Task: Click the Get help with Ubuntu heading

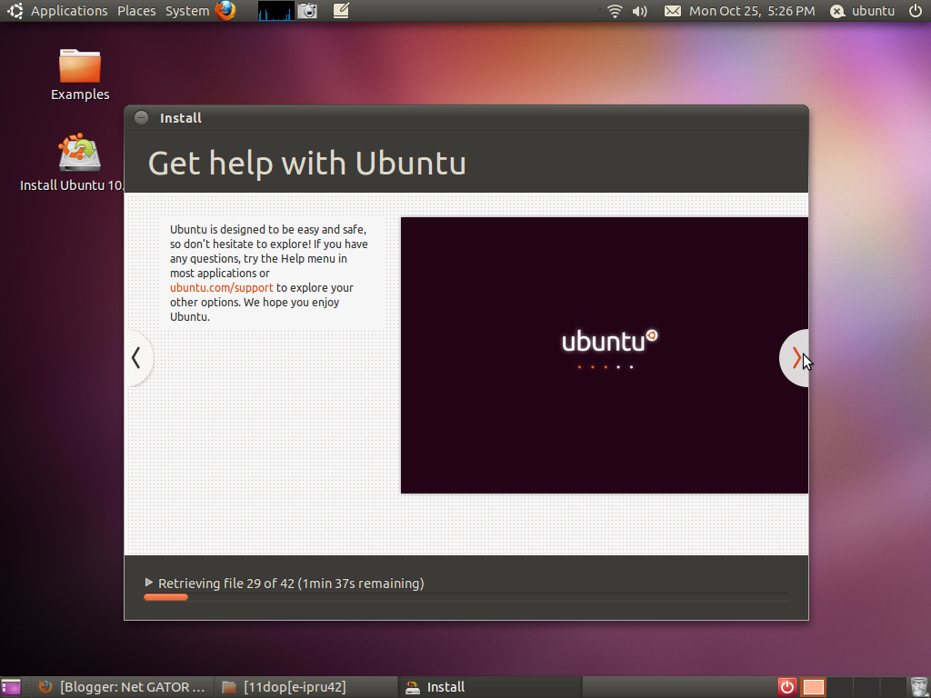Action: (x=306, y=164)
